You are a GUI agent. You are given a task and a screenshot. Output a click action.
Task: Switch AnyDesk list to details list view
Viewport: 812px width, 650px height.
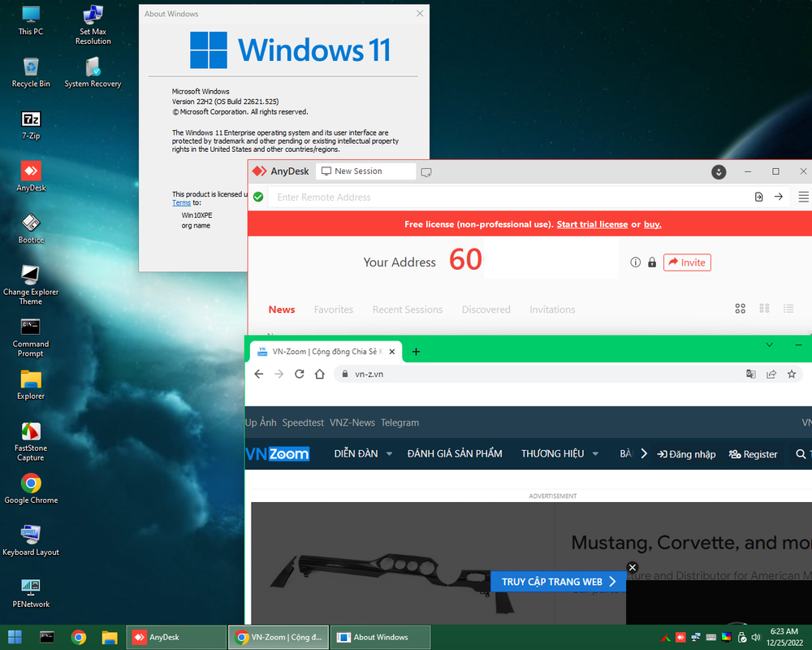(788, 309)
